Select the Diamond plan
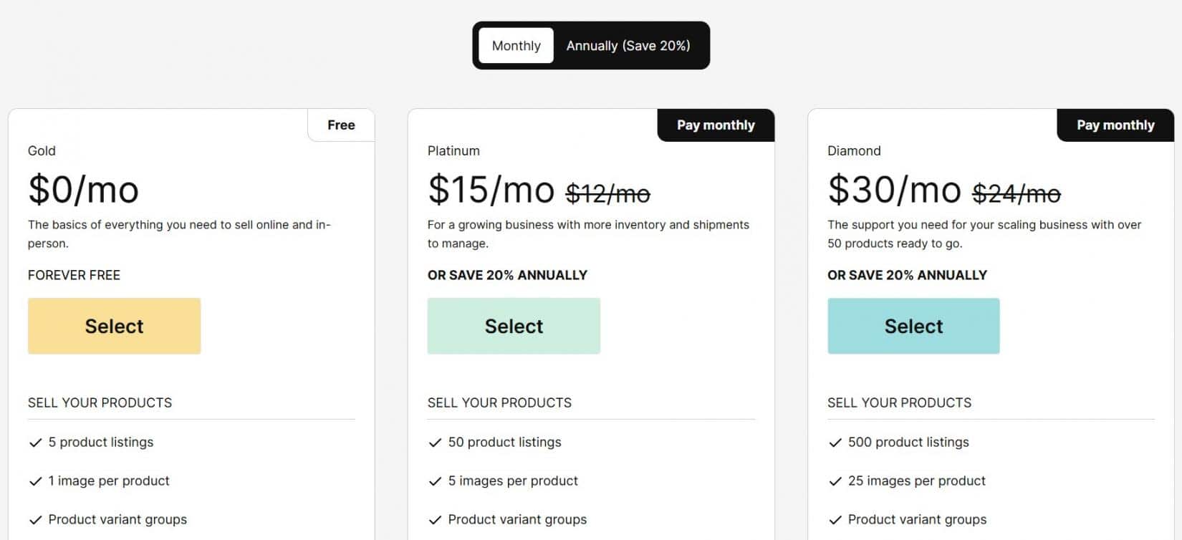The image size is (1182, 540). pyautogui.click(x=913, y=326)
